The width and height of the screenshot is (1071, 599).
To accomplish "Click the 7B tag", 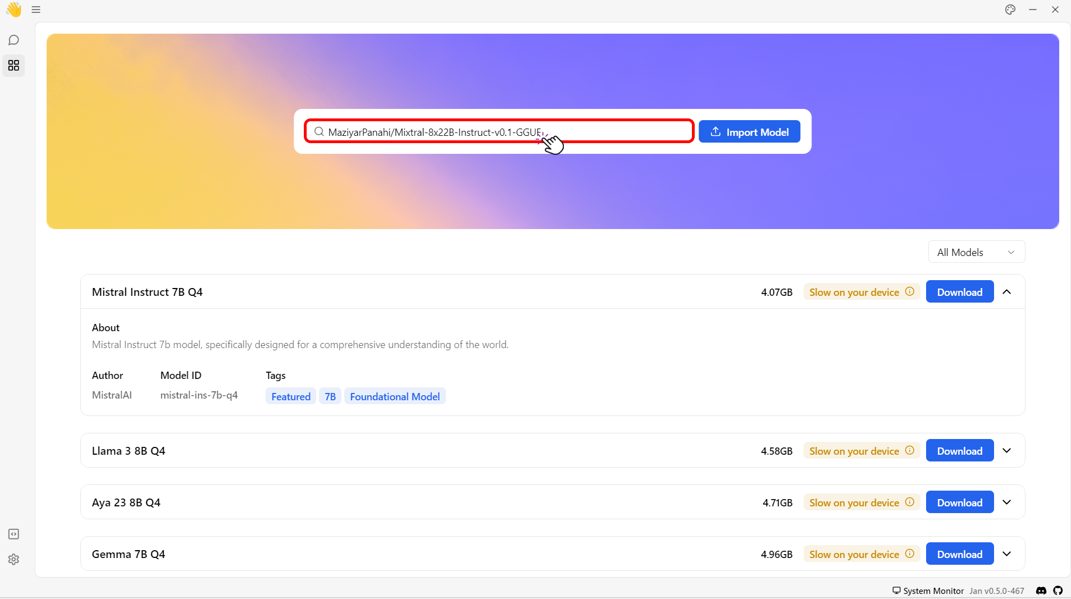I will click(x=330, y=396).
